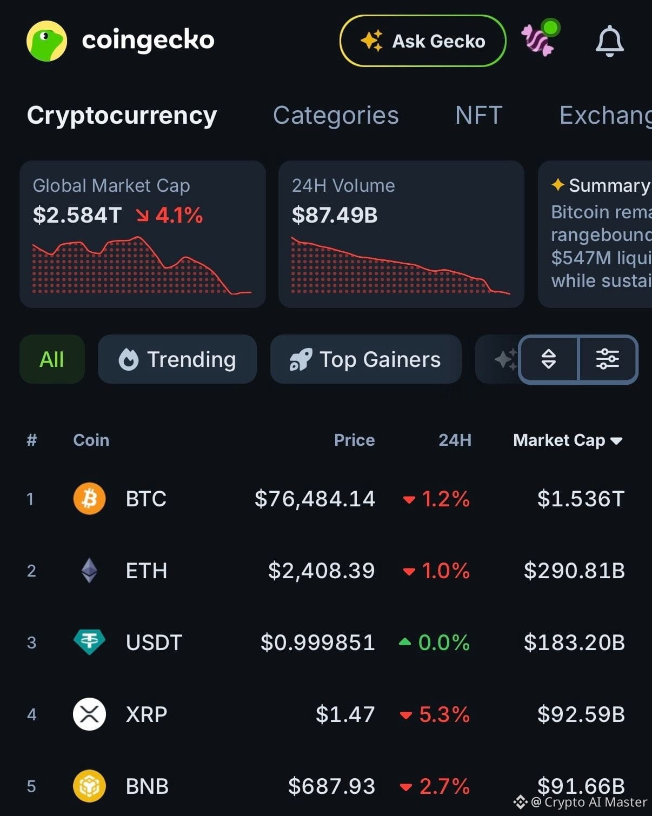The height and width of the screenshot is (816, 652).
Task: Select the Ethereum coin icon
Action: click(89, 570)
